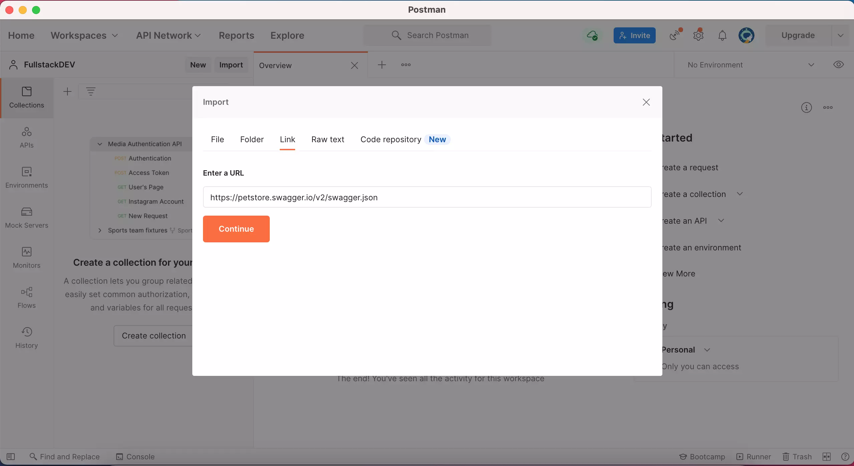The width and height of the screenshot is (854, 466).
Task: Open the Console
Action: click(135, 457)
